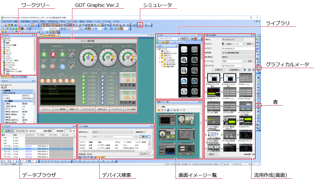Launch the simulator from the toolbar
This screenshot has width=314, height=182.
[x=141, y=25]
